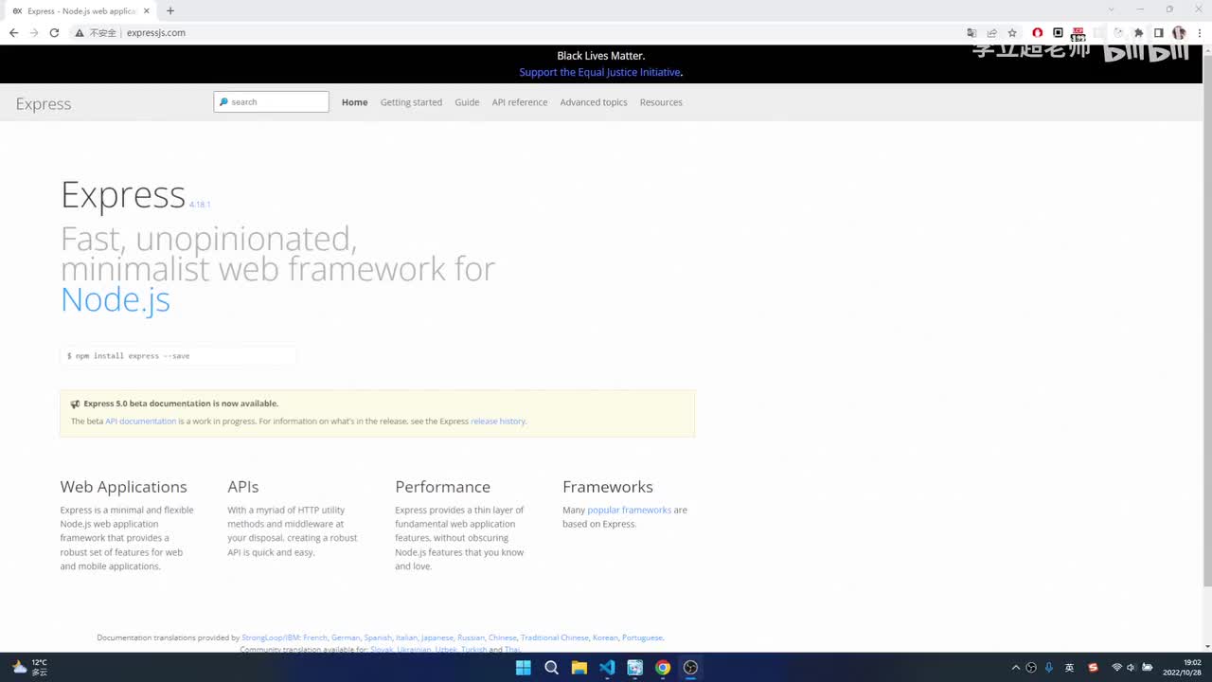Click the Google Translate page icon

click(x=971, y=32)
